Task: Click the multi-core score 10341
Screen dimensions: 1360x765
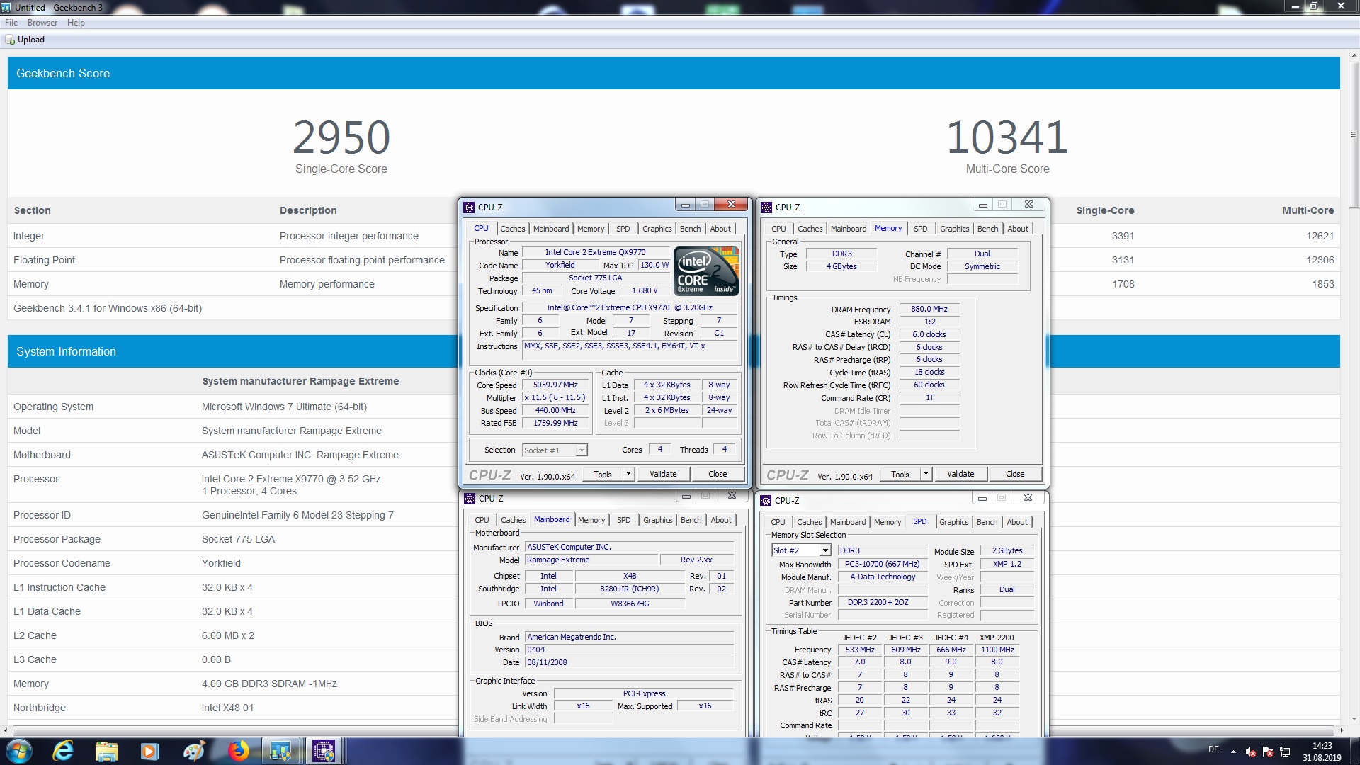Action: (x=1007, y=137)
